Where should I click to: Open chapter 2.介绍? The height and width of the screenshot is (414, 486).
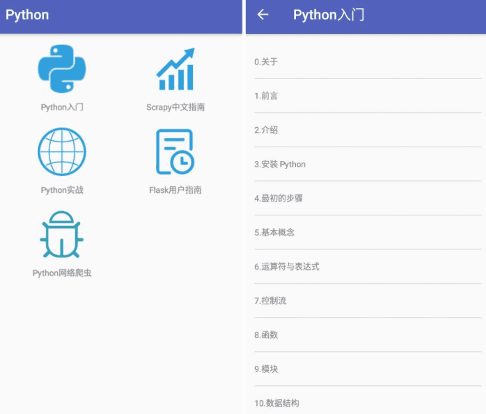367,130
